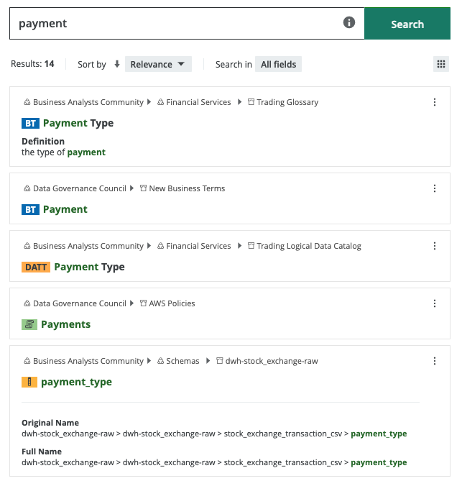Open options menu for Payment Type business term
Image resolution: width=462 pixels, height=481 pixels.
435,102
